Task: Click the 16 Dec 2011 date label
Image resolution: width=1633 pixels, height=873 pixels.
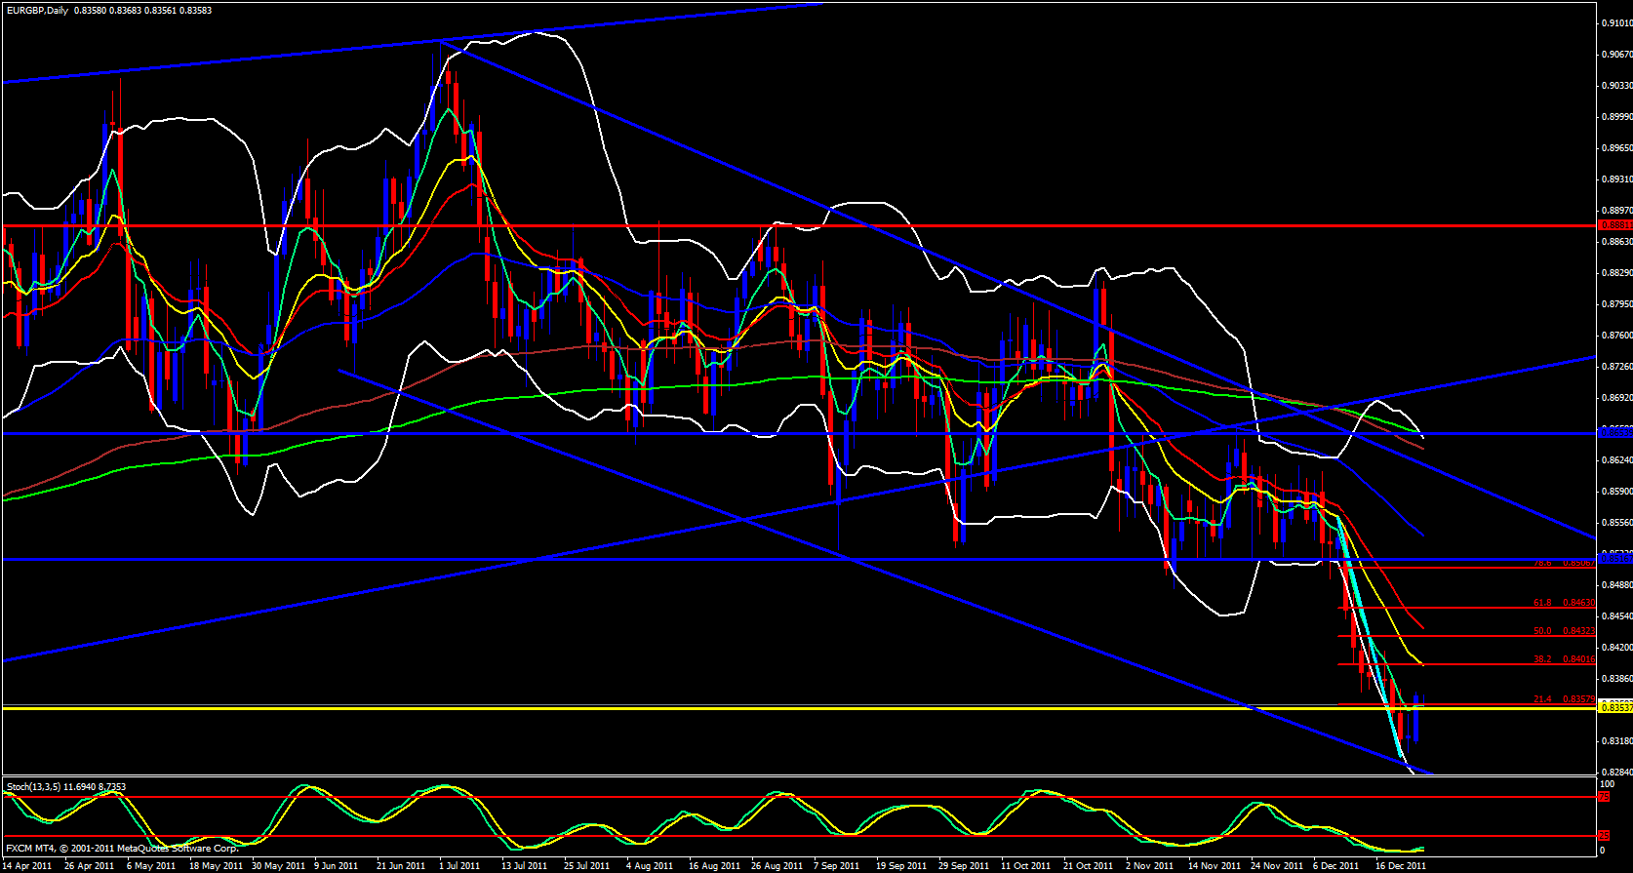Action: coord(1401,865)
